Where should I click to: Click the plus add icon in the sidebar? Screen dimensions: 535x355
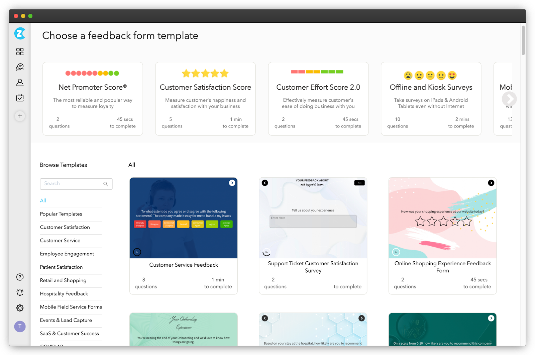tap(20, 116)
